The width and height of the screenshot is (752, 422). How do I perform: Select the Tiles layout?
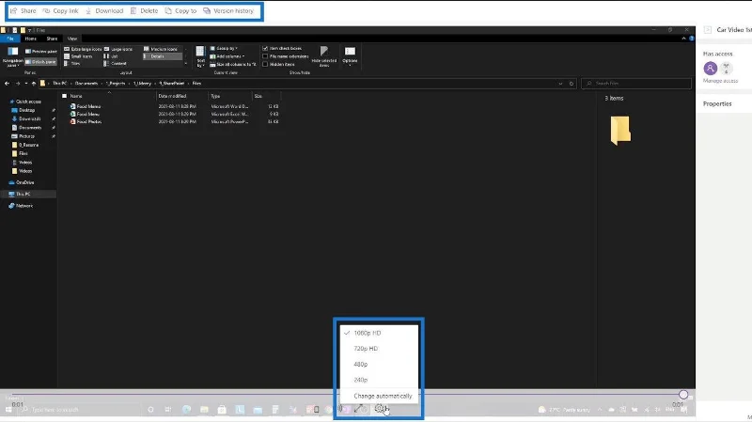[x=72, y=63]
